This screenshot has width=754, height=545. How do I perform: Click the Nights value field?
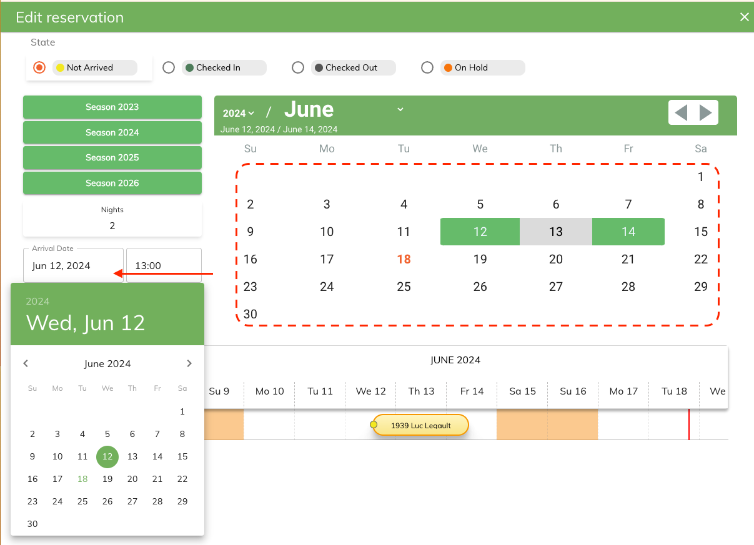(112, 225)
